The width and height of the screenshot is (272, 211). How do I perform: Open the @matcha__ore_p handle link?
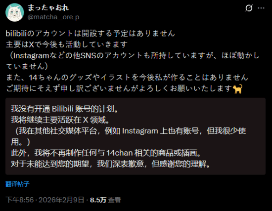pyautogui.click(x=53, y=17)
